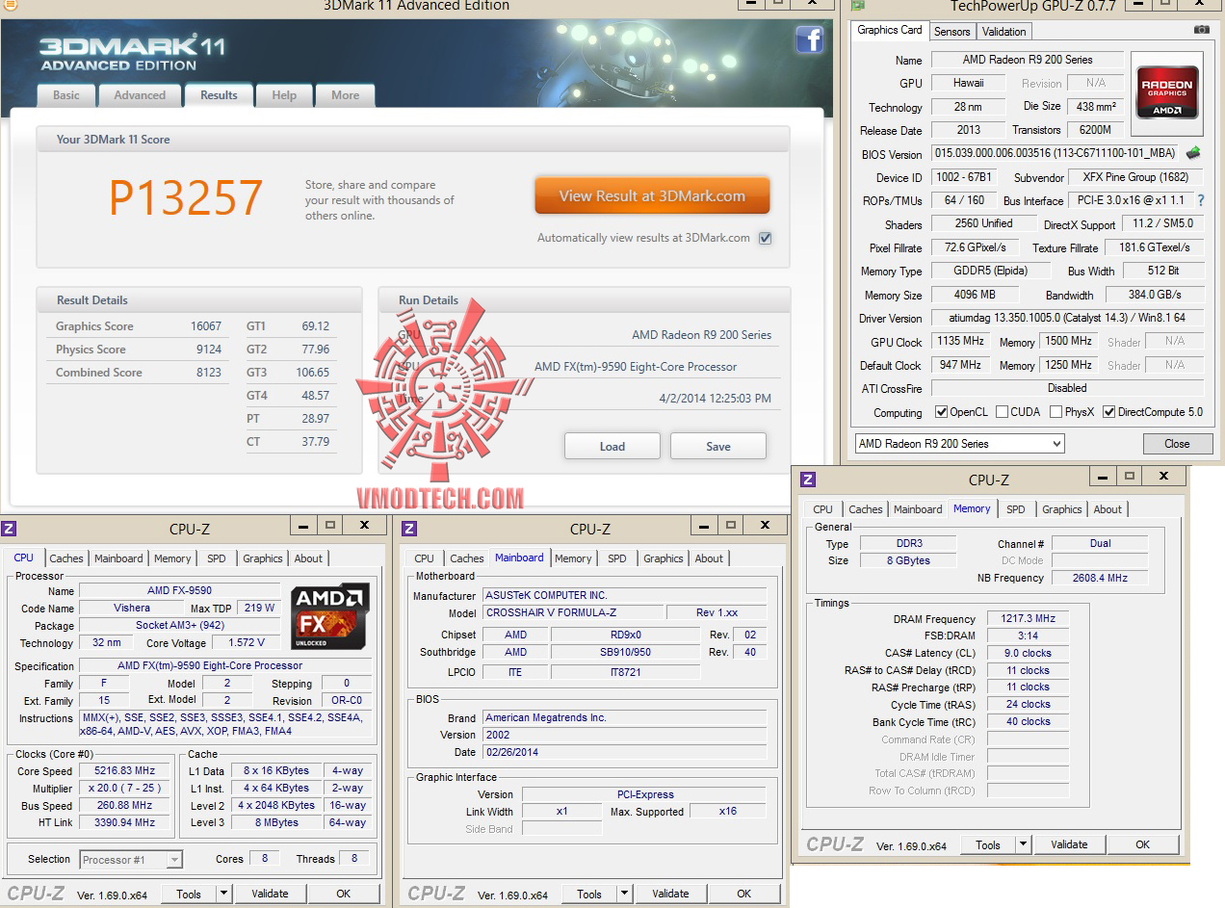Expand the Tools arrow in the Mainboard window

[624, 894]
